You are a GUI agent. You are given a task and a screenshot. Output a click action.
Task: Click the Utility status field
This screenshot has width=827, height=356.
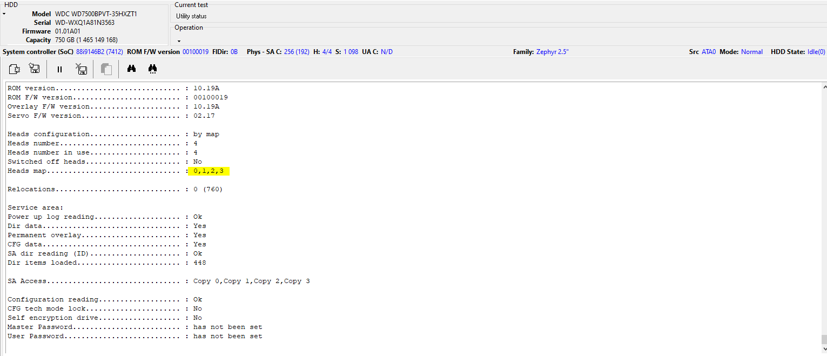coord(500,16)
